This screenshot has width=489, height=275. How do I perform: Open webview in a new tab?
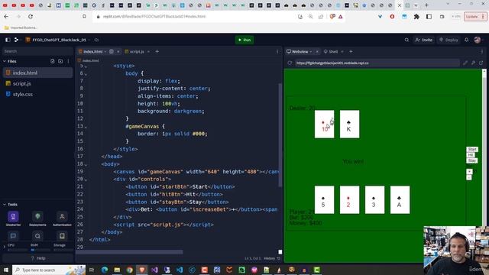tap(481, 63)
